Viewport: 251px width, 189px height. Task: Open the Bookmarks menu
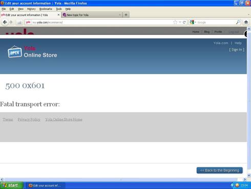pos(46,9)
